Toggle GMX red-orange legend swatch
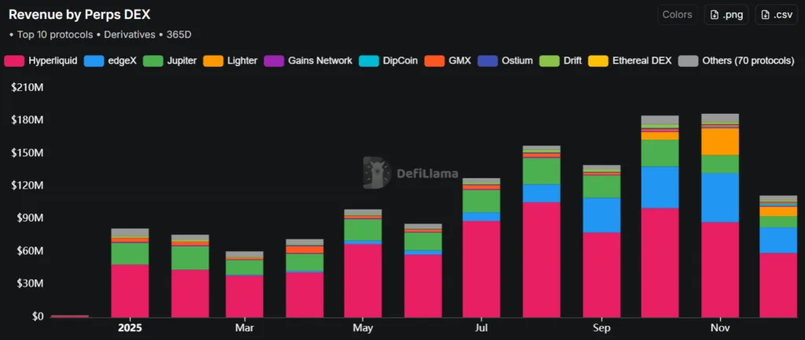The height and width of the screenshot is (340, 805). coord(434,61)
